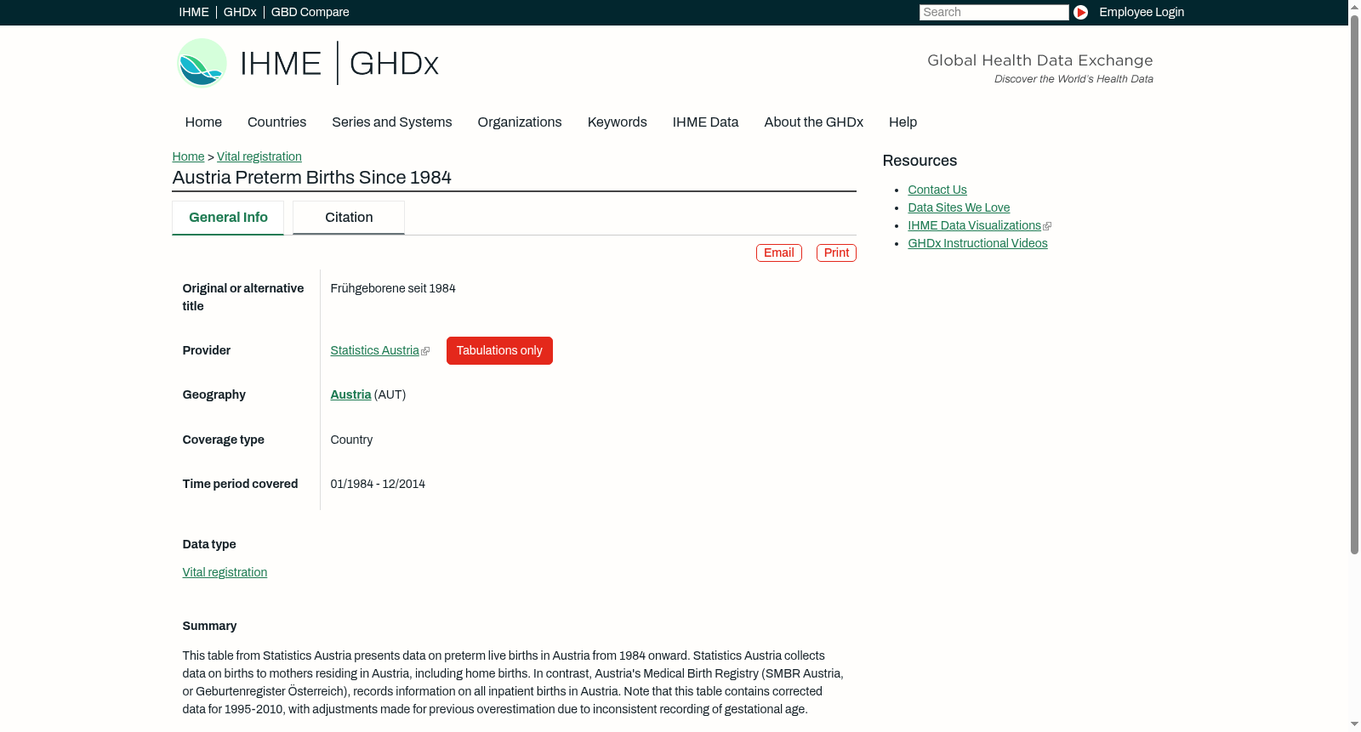Open Statistics Austria provider link

[374, 351]
